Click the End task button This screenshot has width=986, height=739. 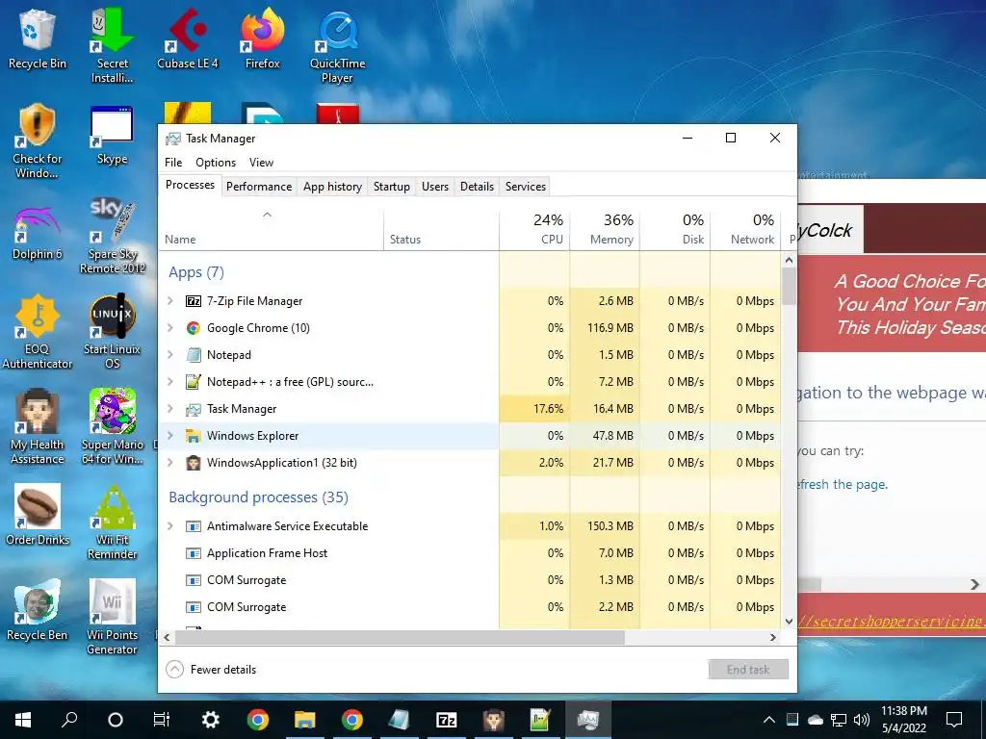[748, 670]
